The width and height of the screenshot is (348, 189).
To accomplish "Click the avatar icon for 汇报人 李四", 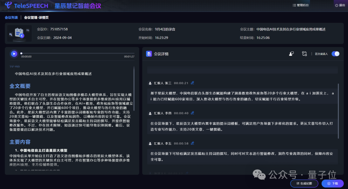I will pyautogui.click(x=150, y=113).
